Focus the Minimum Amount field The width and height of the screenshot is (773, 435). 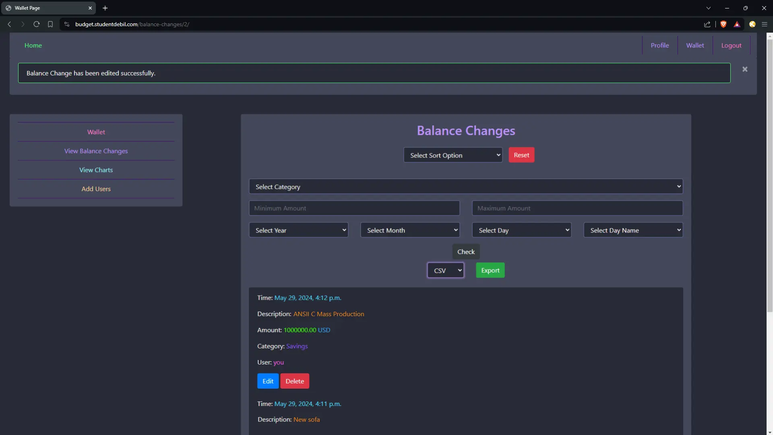(x=354, y=208)
